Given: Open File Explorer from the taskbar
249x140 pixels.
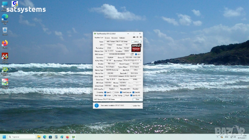Looking at the screenshot, I should click(39, 137).
